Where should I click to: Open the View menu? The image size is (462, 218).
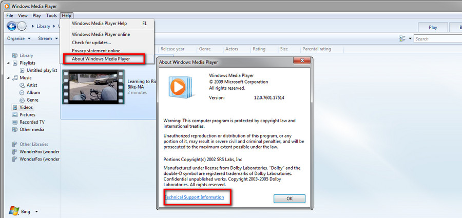[x=23, y=15]
